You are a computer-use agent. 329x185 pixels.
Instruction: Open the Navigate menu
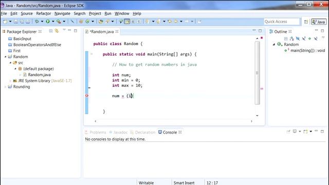coord(62,13)
